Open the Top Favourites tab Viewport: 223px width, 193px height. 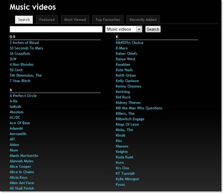click(x=107, y=20)
